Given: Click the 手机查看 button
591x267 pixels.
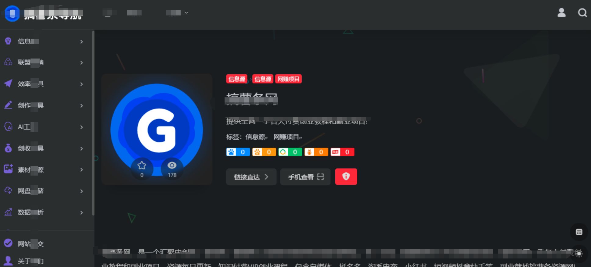Looking at the screenshot, I should 305,177.
